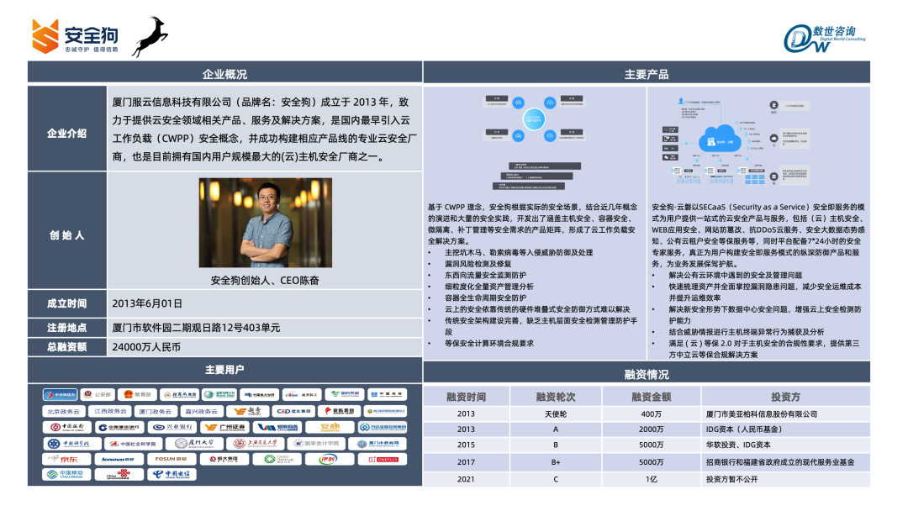Viewport: 908px width, 511px height.
Task: Select the 厦门政务云 badge
Action: pos(156,412)
